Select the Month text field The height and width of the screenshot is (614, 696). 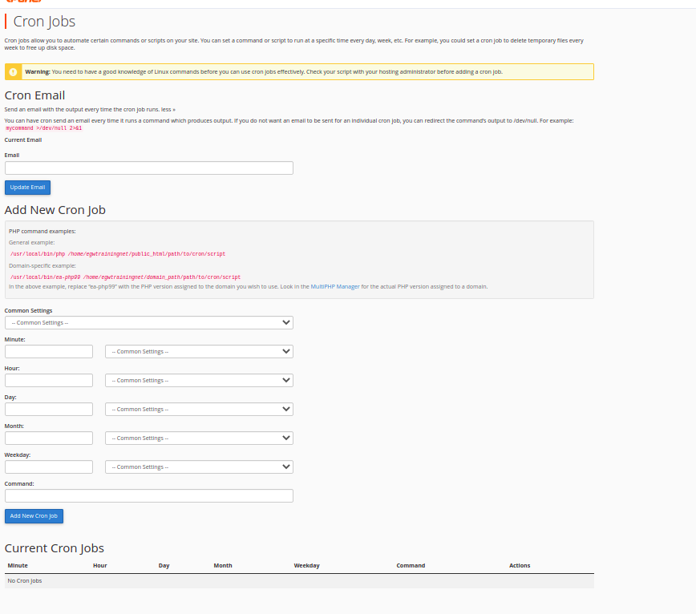coord(49,438)
